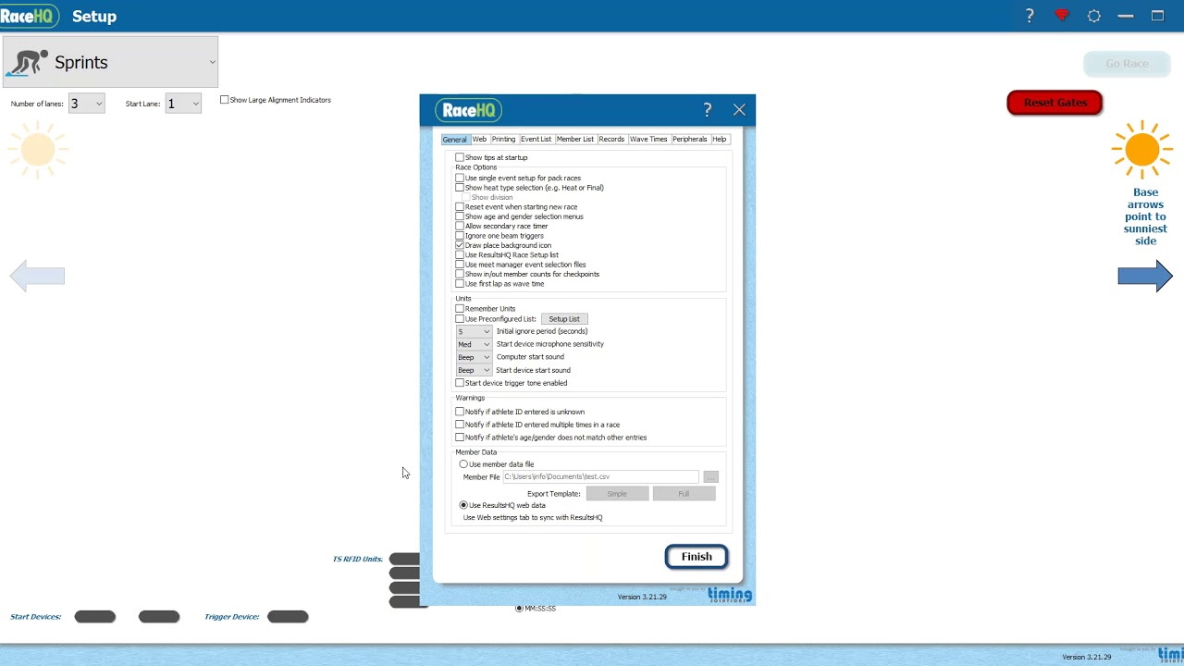
Task: Click the member file browse button
Action: (x=710, y=477)
